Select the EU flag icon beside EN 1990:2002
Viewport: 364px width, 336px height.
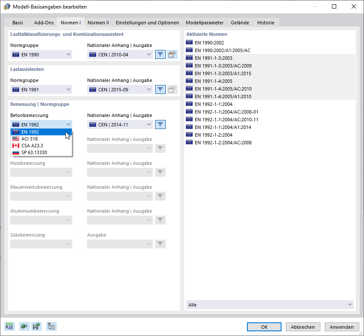pos(189,42)
